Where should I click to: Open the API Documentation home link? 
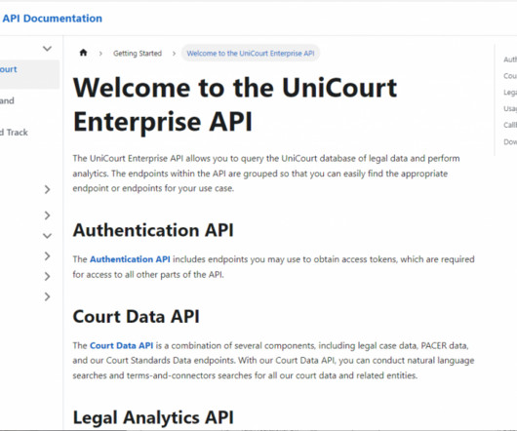click(x=52, y=19)
